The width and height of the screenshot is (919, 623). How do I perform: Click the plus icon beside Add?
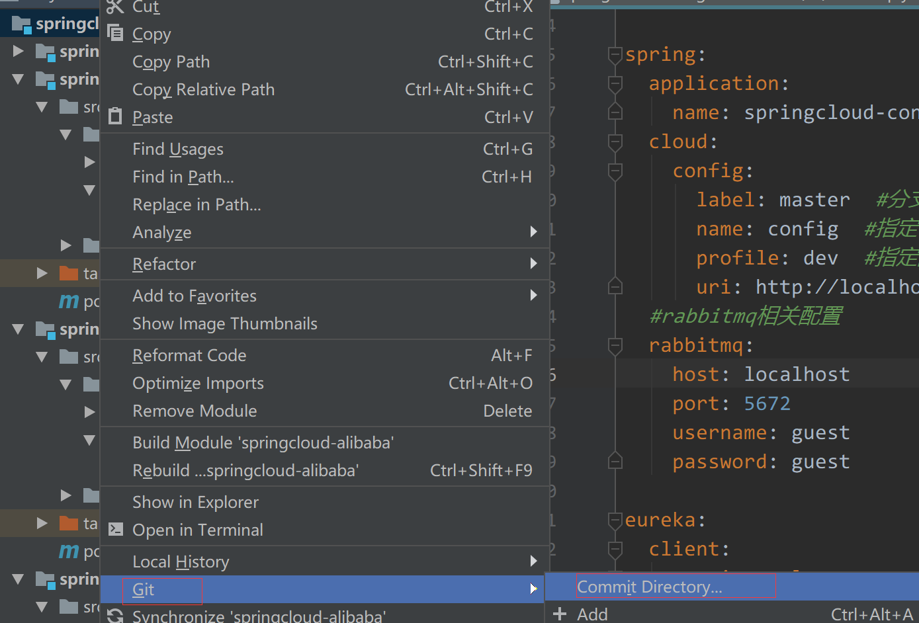(560, 614)
